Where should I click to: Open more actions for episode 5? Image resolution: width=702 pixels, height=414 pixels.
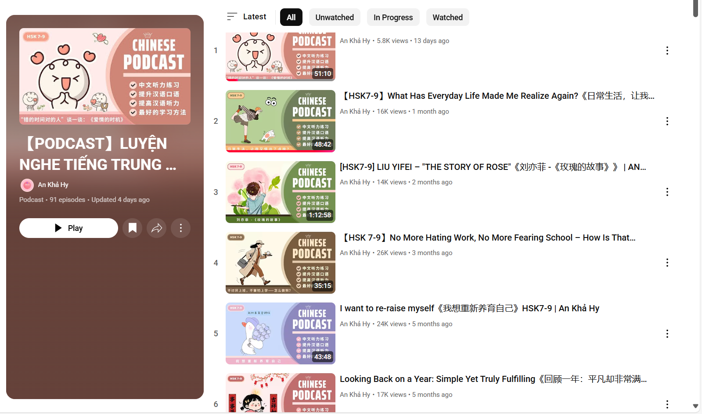(x=667, y=334)
